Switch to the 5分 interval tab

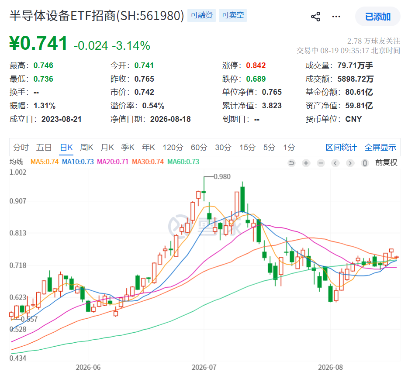270,148
